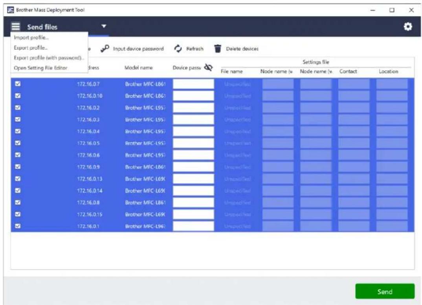Click Location column header
The image size is (422, 305).
click(x=388, y=71)
